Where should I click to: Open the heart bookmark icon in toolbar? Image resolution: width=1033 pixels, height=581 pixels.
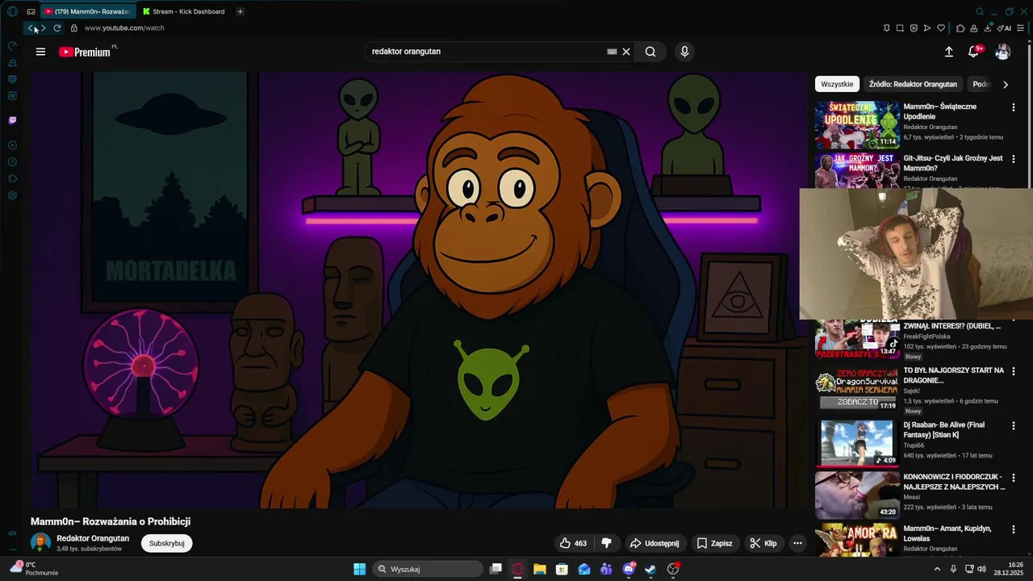click(941, 28)
